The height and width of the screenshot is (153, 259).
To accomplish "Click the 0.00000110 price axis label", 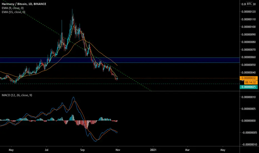I will pos(249,19).
